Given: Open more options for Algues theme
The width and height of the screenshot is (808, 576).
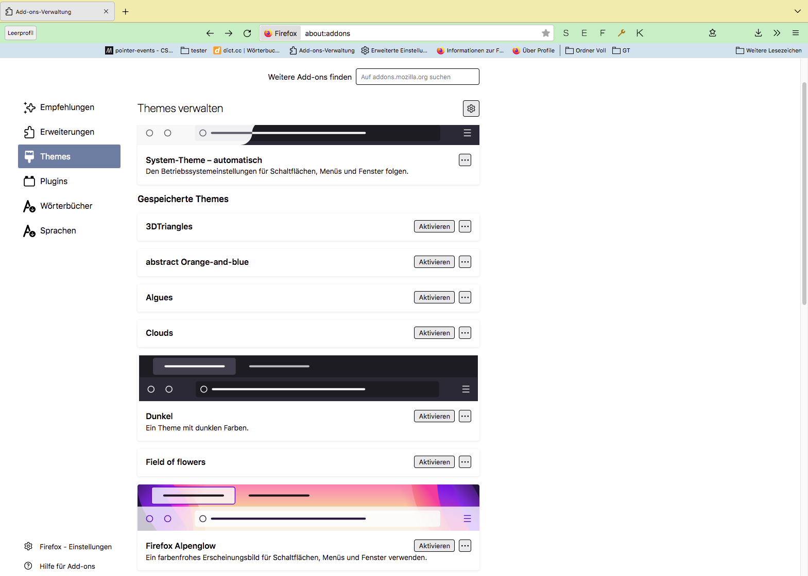Looking at the screenshot, I should tap(465, 297).
